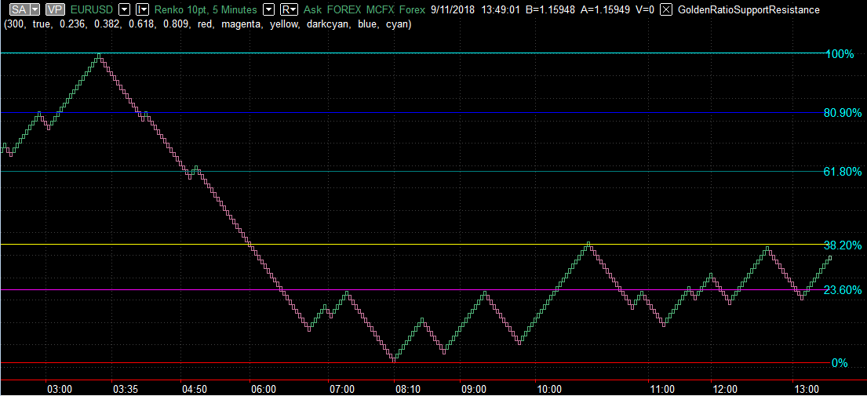The height and width of the screenshot is (396, 867).
Task: Click the indicator parameter list starting with 300
Action: coord(208,25)
